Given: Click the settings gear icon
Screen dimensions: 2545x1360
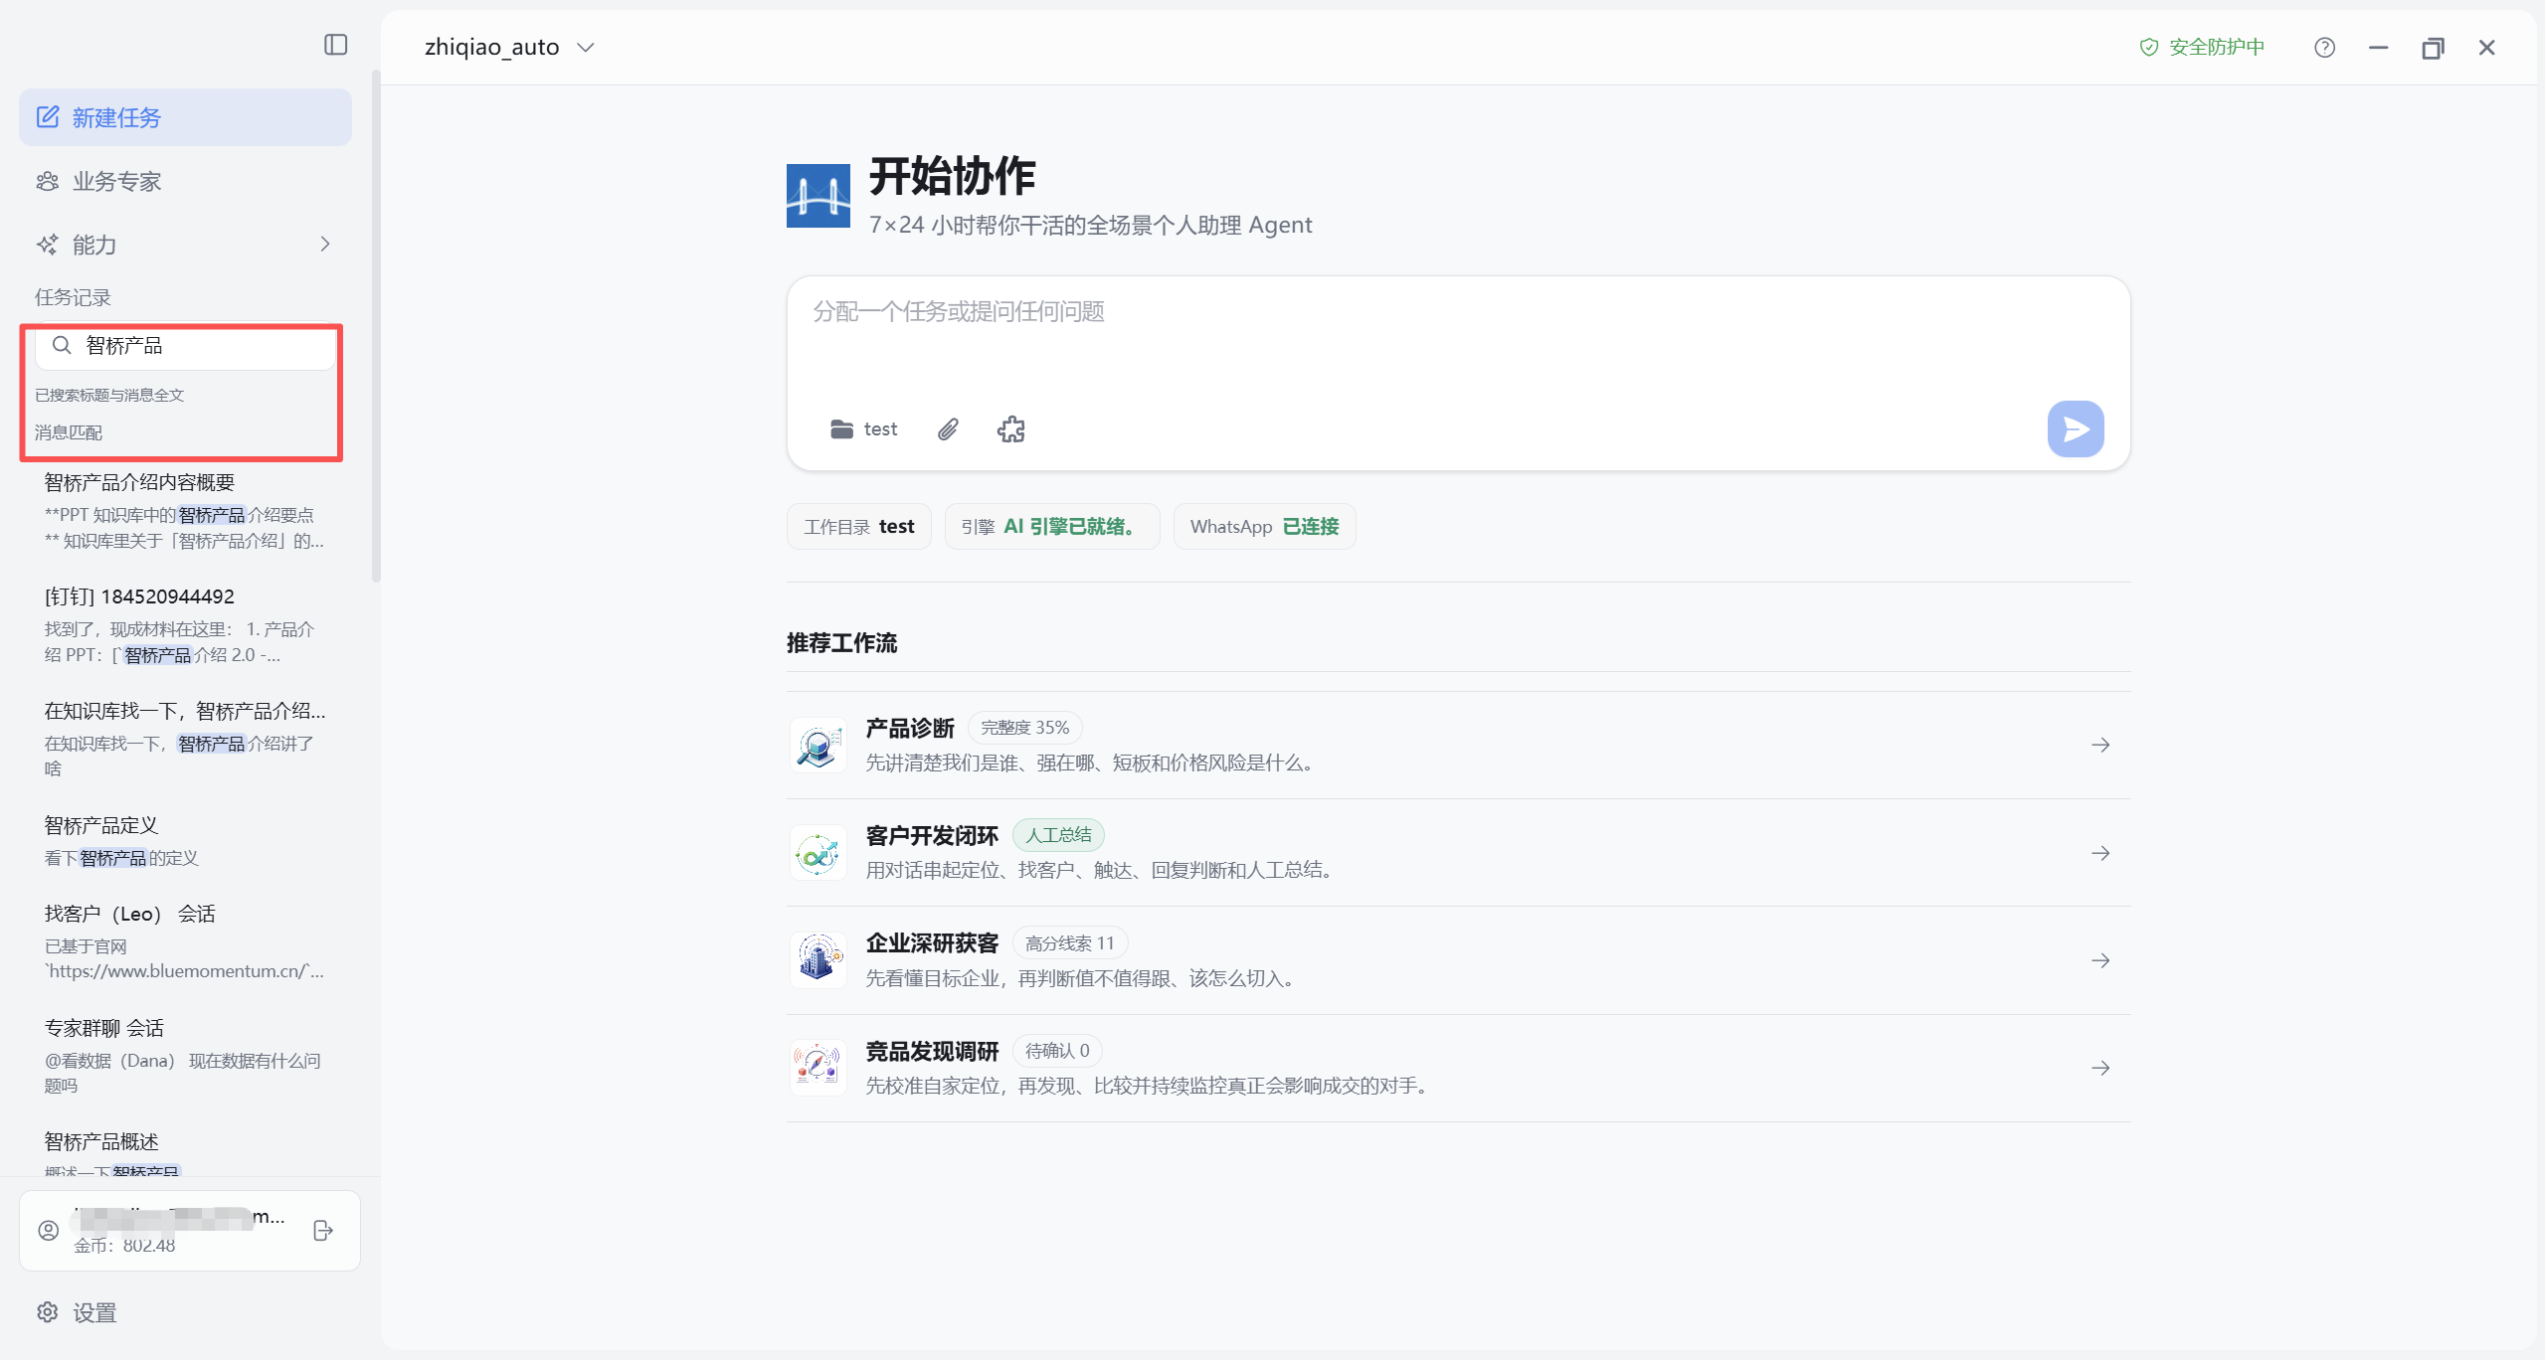Looking at the screenshot, I should 48,1312.
